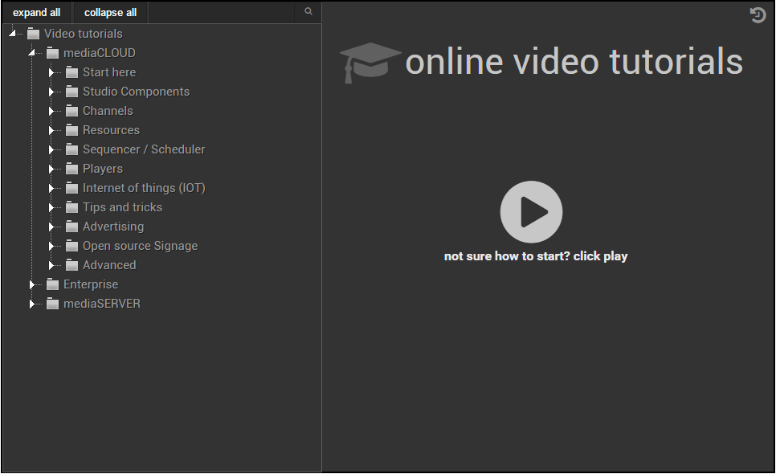Image resolution: width=776 pixels, height=474 pixels.
Task: Click the collapse all button
Action: click(x=109, y=12)
